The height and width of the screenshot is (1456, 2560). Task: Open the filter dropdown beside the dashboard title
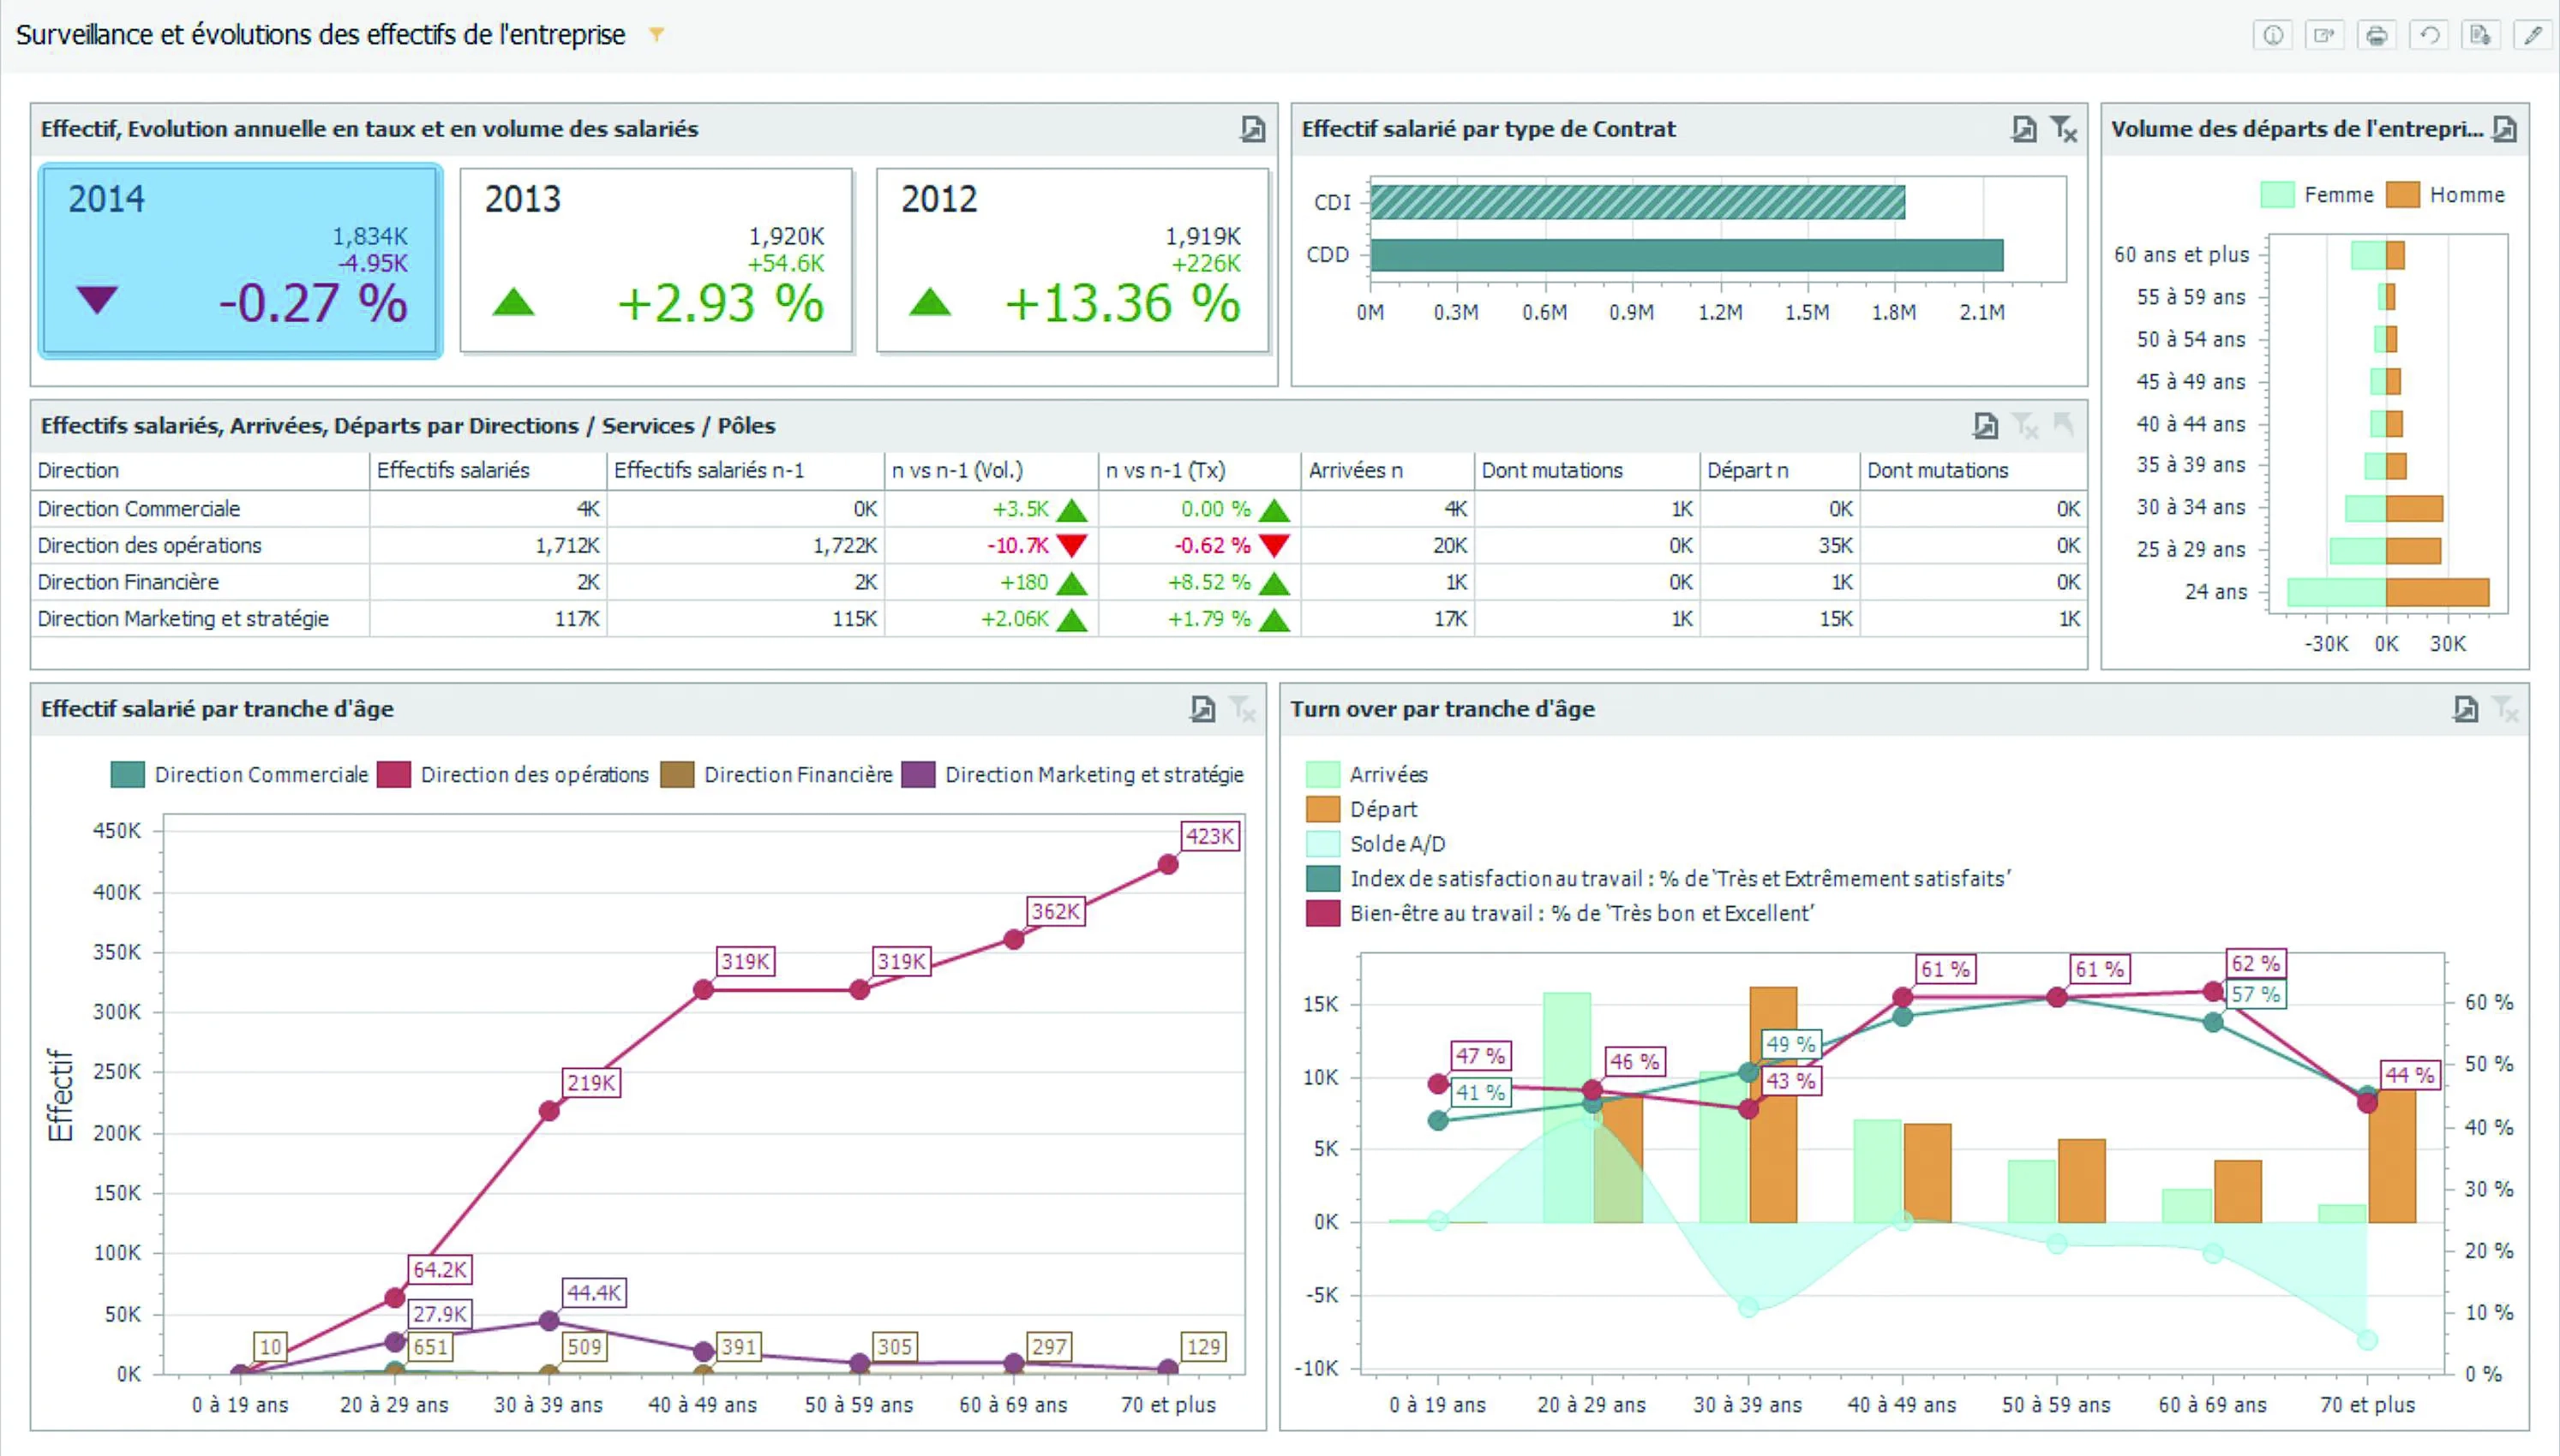(656, 36)
